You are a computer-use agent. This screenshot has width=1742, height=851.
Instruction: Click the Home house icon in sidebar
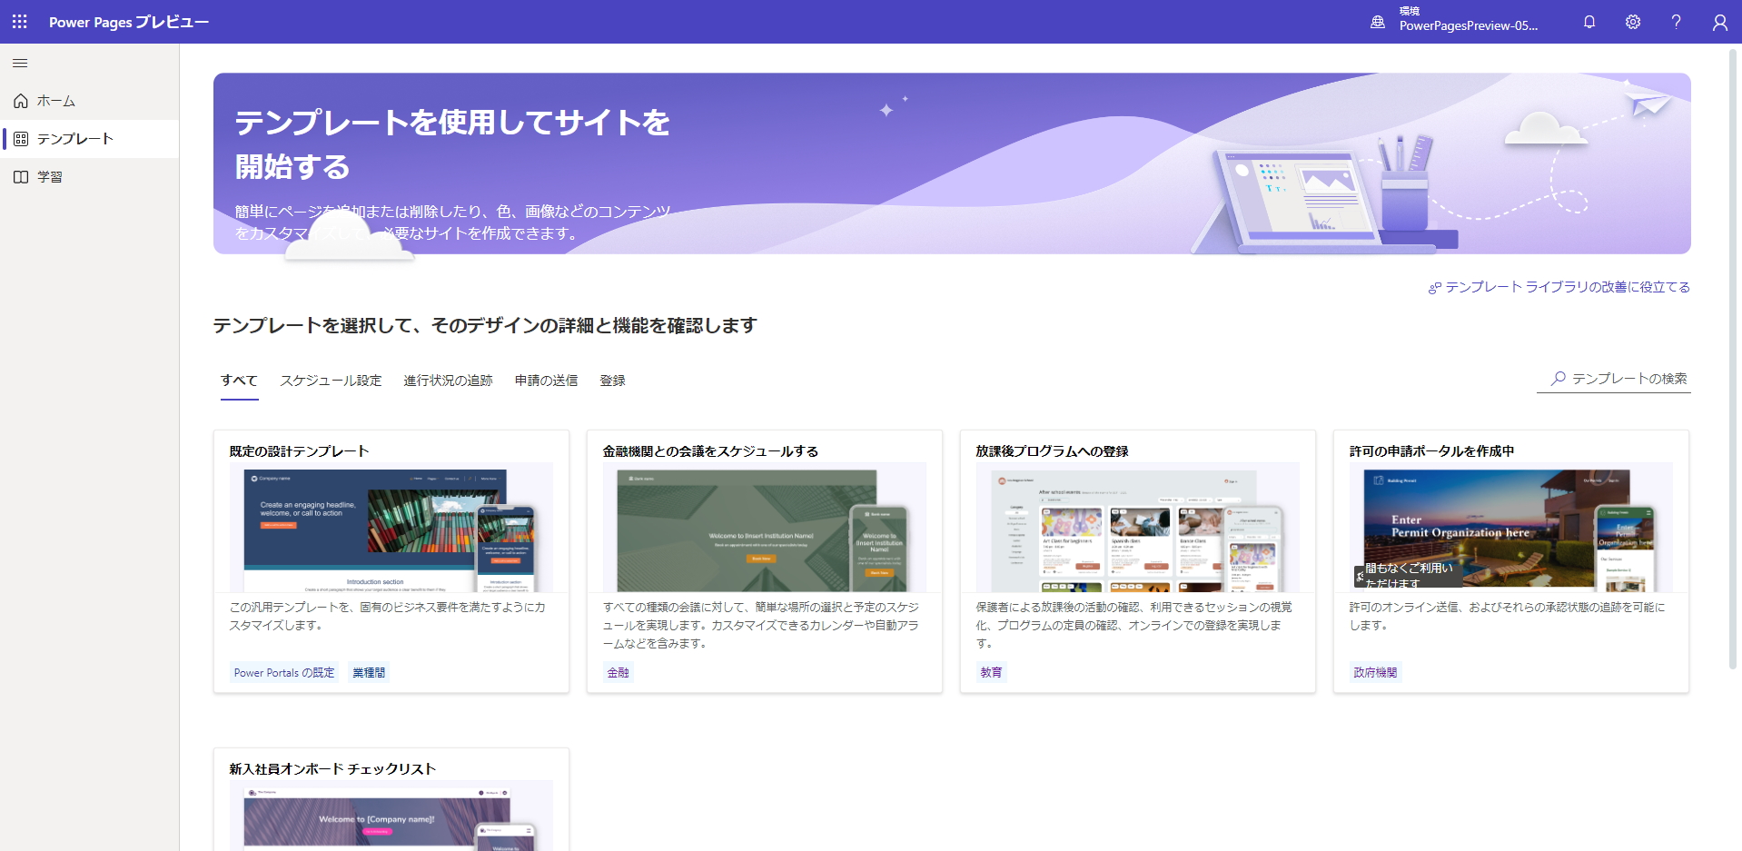pyautogui.click(x=21, y=101)
